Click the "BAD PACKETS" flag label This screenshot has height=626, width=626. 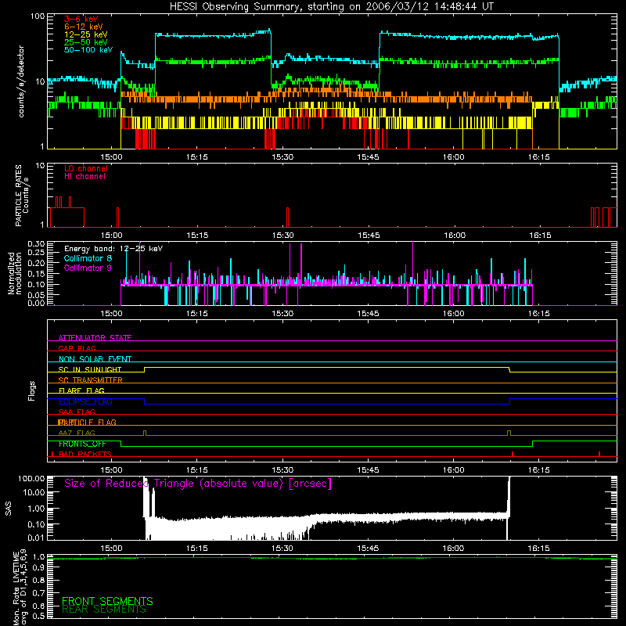pos(85,455)
